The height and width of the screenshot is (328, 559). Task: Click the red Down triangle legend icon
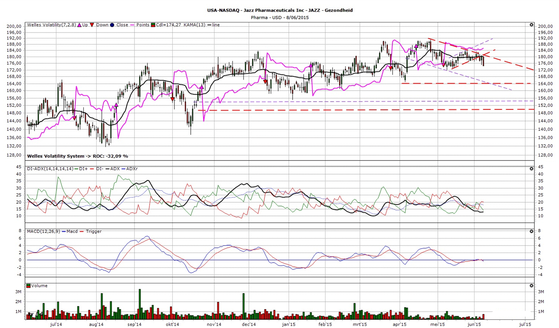click(92, 25)
